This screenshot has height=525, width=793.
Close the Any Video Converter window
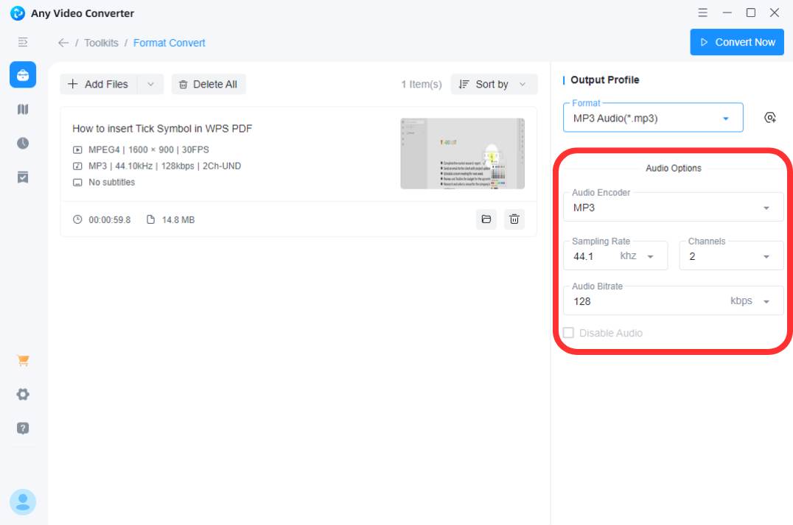coord(775,13)
